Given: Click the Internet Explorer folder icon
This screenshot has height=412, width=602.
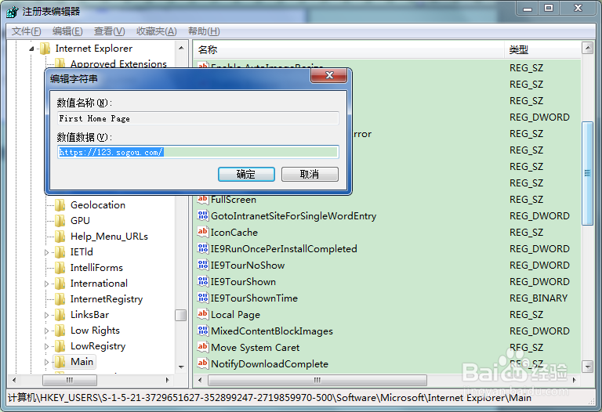Looking at the screenshot, I should tap(45, 49).
